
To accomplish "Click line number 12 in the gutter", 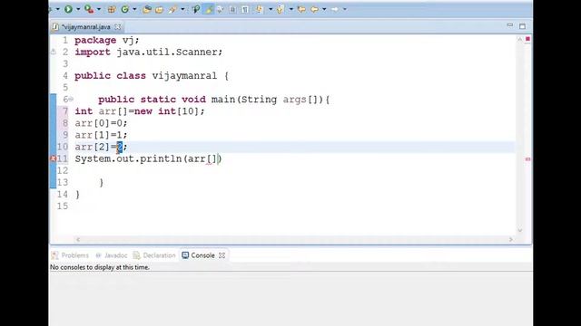I will [x=63, y=171].
